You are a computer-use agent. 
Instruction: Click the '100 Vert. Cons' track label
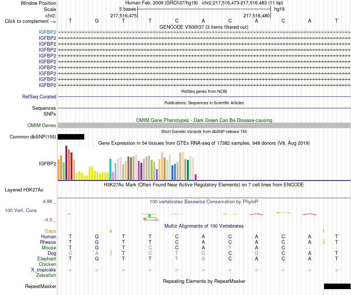(21, 210)
